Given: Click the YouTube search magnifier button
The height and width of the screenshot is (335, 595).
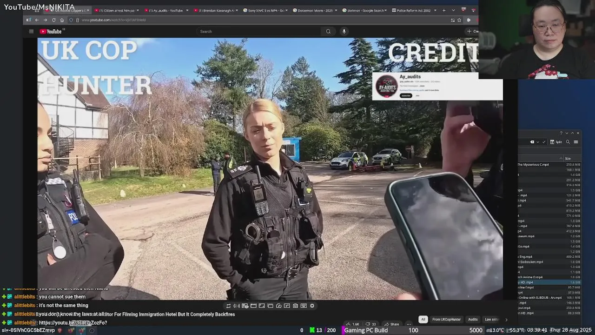Looking at the screenshot, I should pyautogui.click(x=328, y=32).
